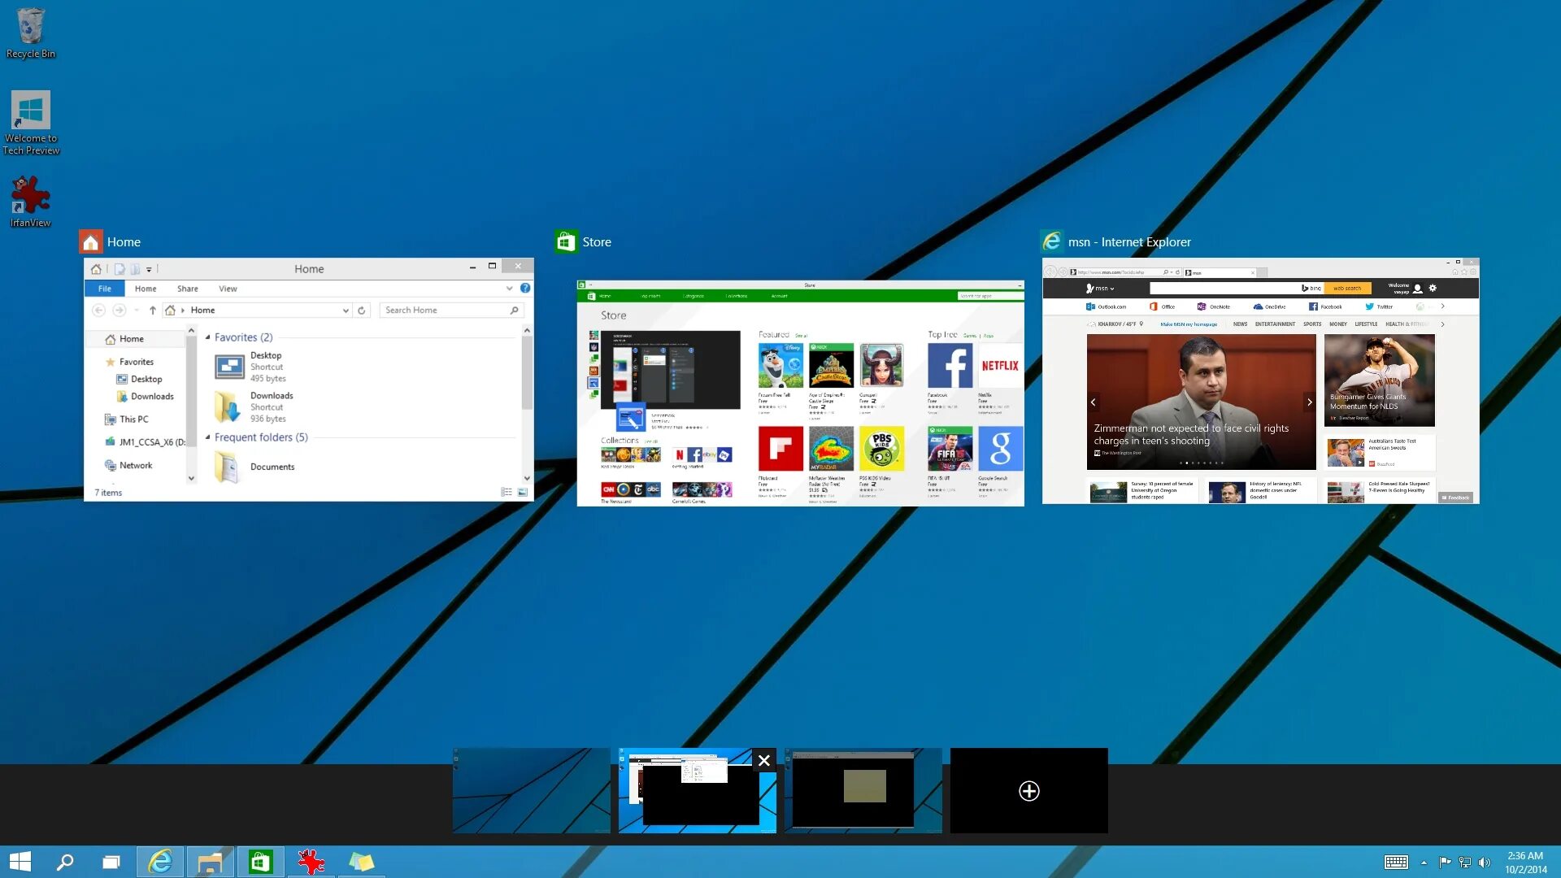Viewport: 1561px width, 878px height.
Task: Open IrfanView desktop shortcut
Action: (30, 201)
